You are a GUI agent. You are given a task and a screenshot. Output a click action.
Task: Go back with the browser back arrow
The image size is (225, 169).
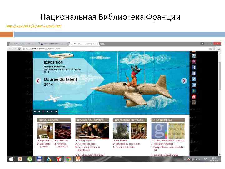tap(10, 49)
